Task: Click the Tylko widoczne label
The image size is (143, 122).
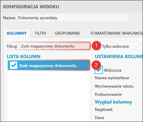Action: tap(116, 46)
